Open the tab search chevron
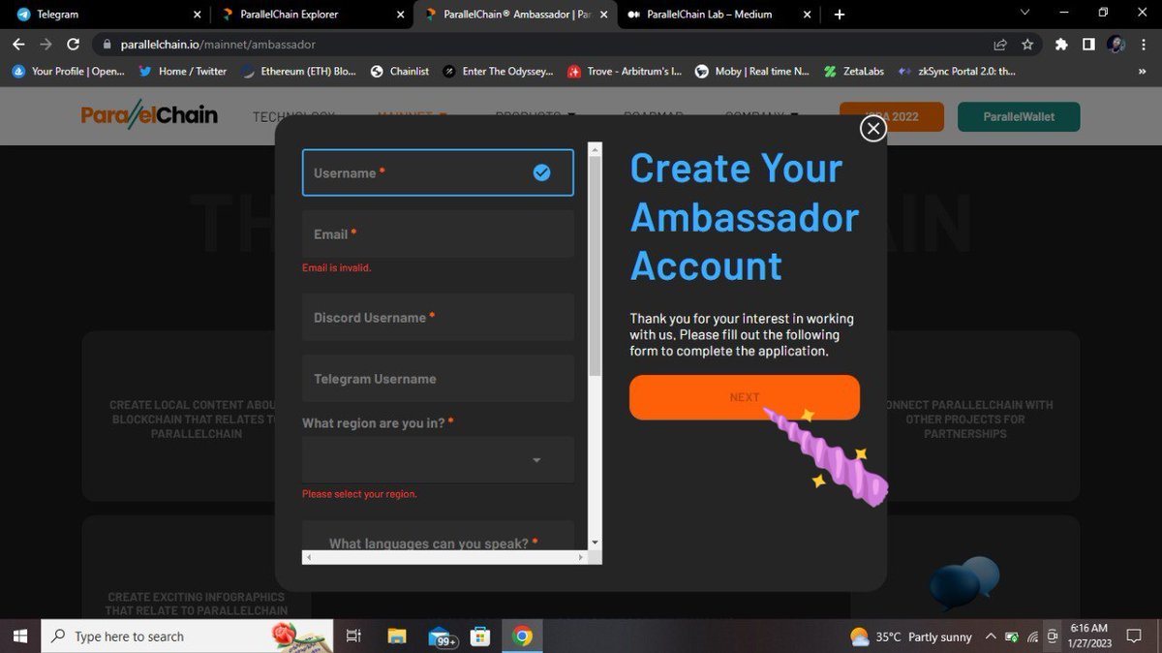 click(1025, 13)
